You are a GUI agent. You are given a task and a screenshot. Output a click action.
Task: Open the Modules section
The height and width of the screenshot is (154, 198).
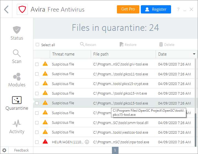click(x=17, y=80)
